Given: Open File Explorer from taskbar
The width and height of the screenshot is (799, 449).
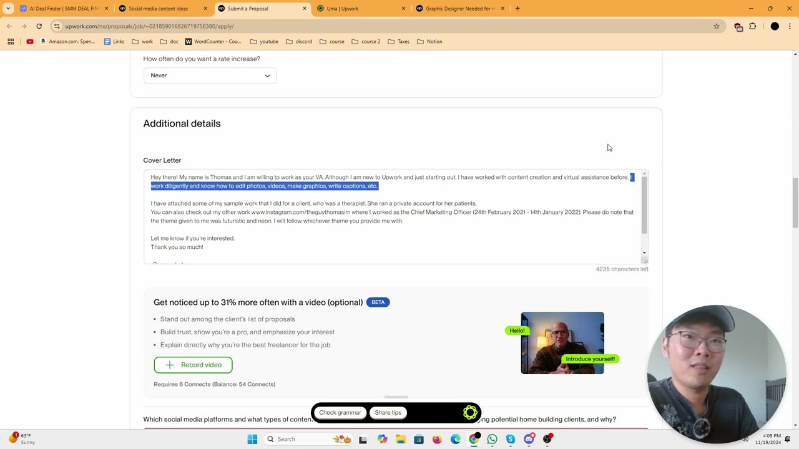Looking at the screenshot, I should [x=400, y=439].
